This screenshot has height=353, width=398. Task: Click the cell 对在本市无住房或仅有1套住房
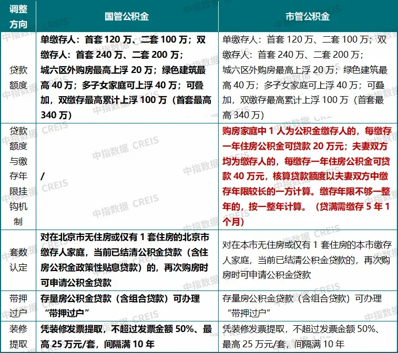coord(308,260)
